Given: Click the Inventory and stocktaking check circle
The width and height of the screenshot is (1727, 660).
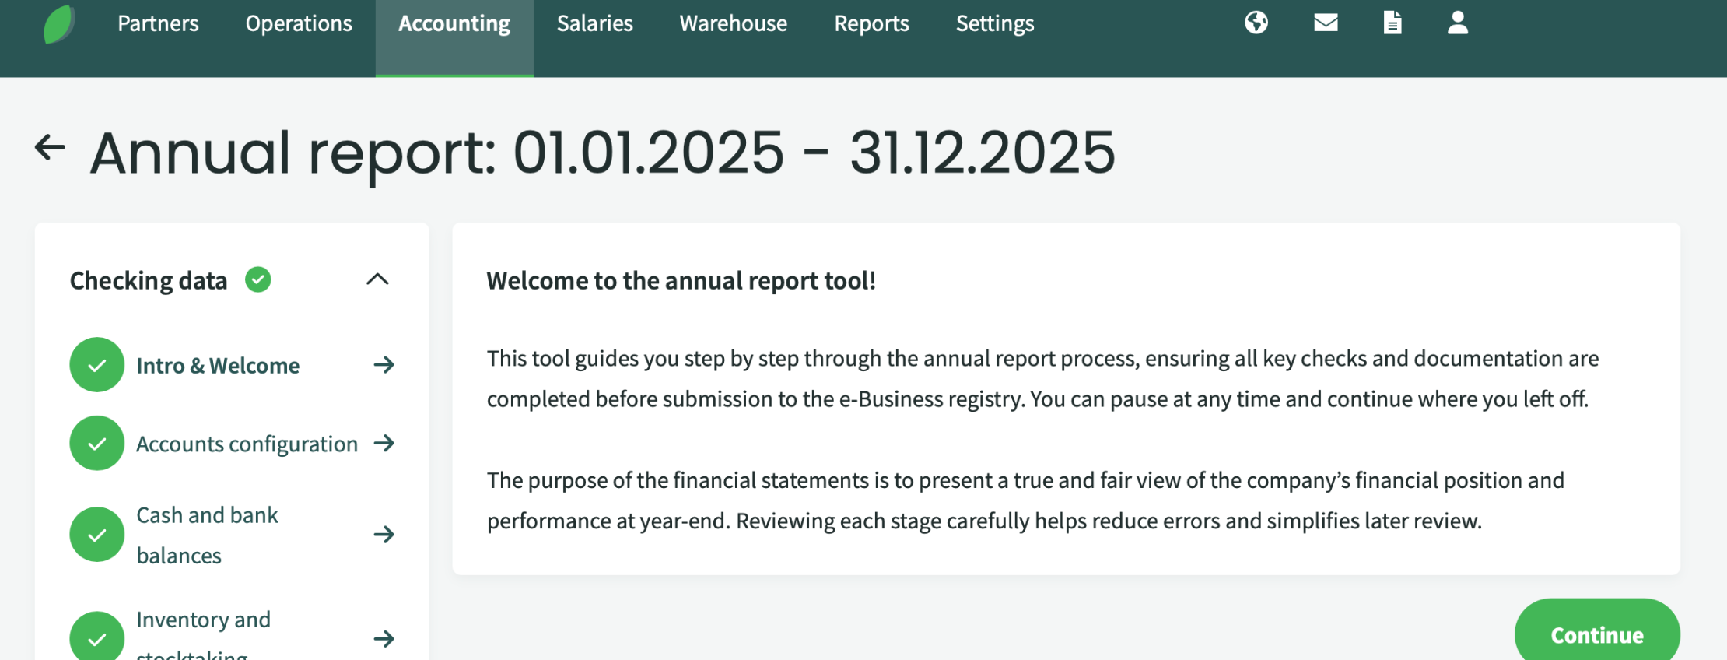Looking at the screenshot, I should [97, 637].
